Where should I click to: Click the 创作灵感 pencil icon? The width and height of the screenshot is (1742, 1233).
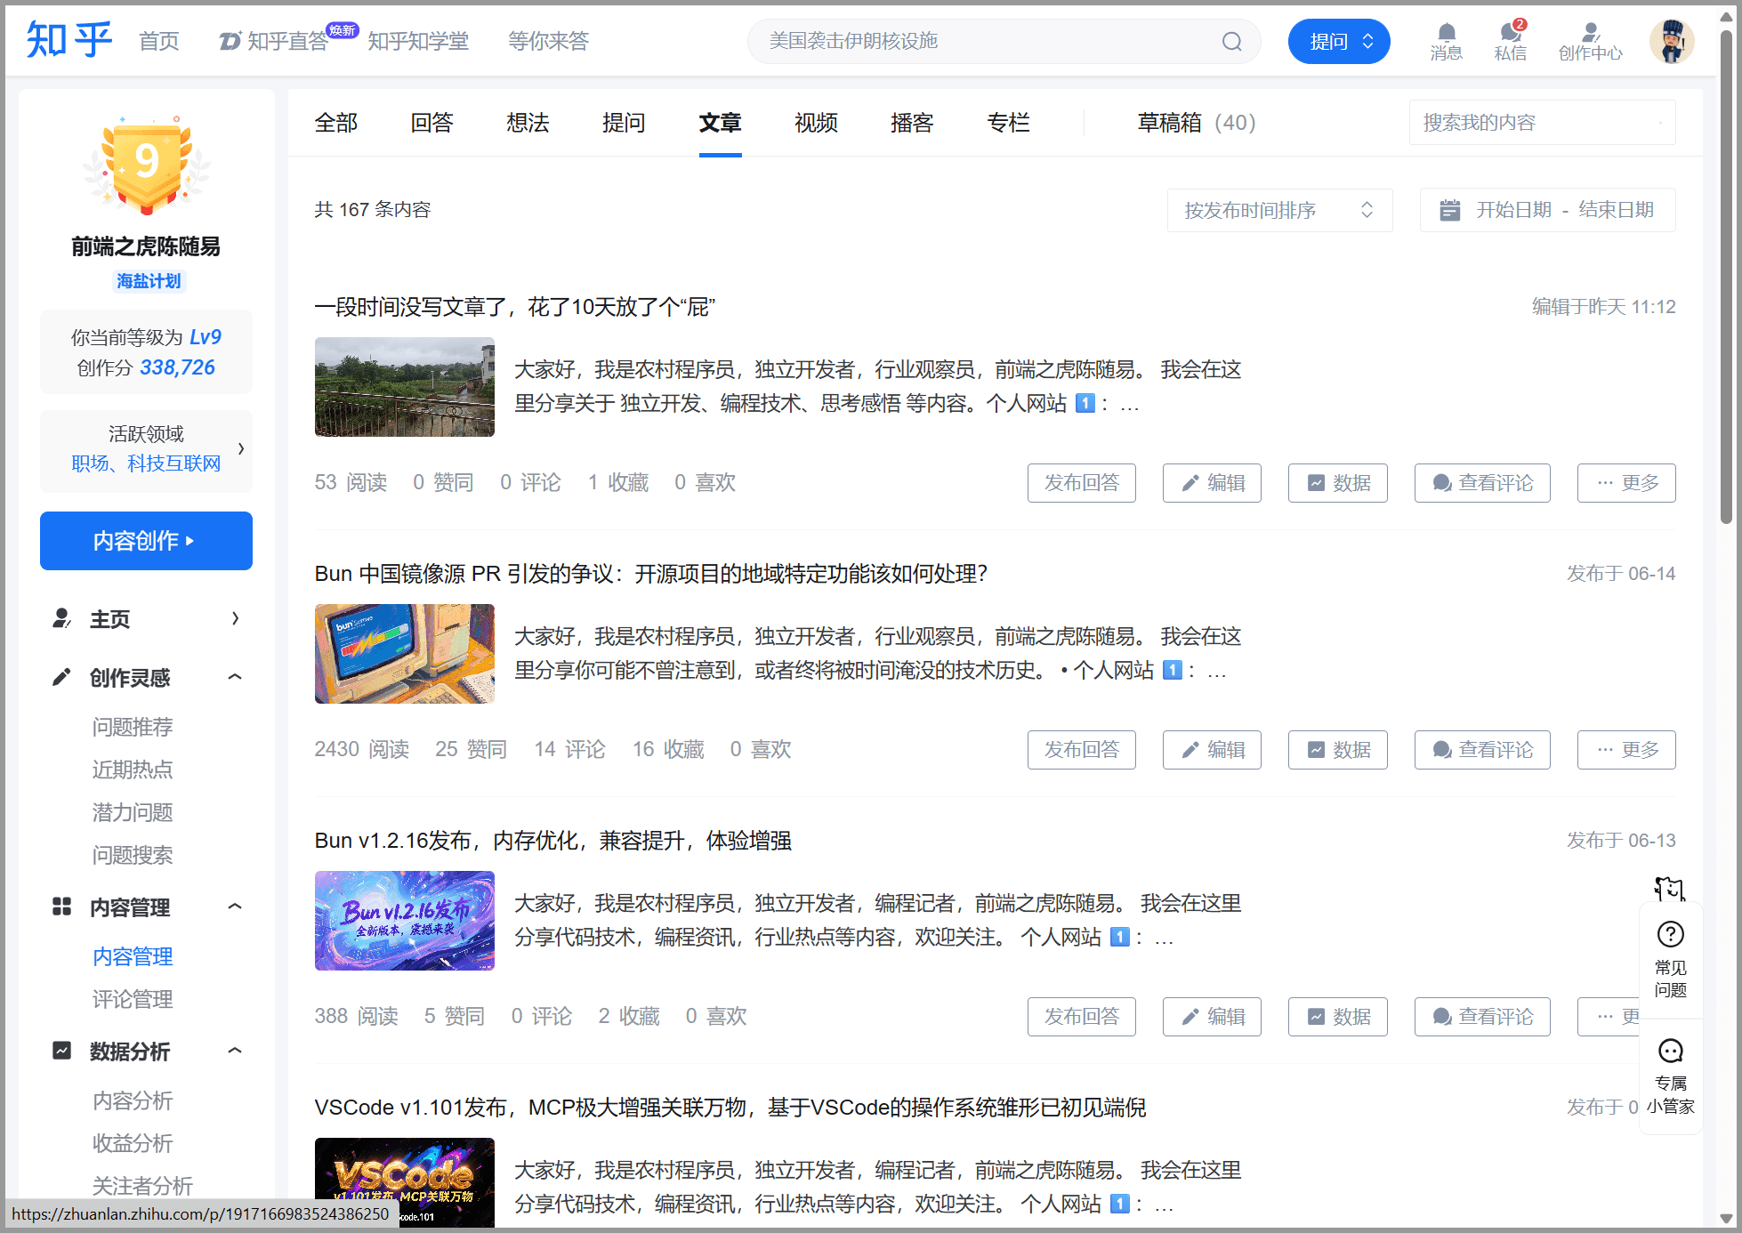(61, 677)
